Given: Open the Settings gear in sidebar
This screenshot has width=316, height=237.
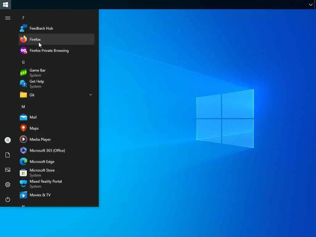Looking at the screenshot, I should pos(8,185).
